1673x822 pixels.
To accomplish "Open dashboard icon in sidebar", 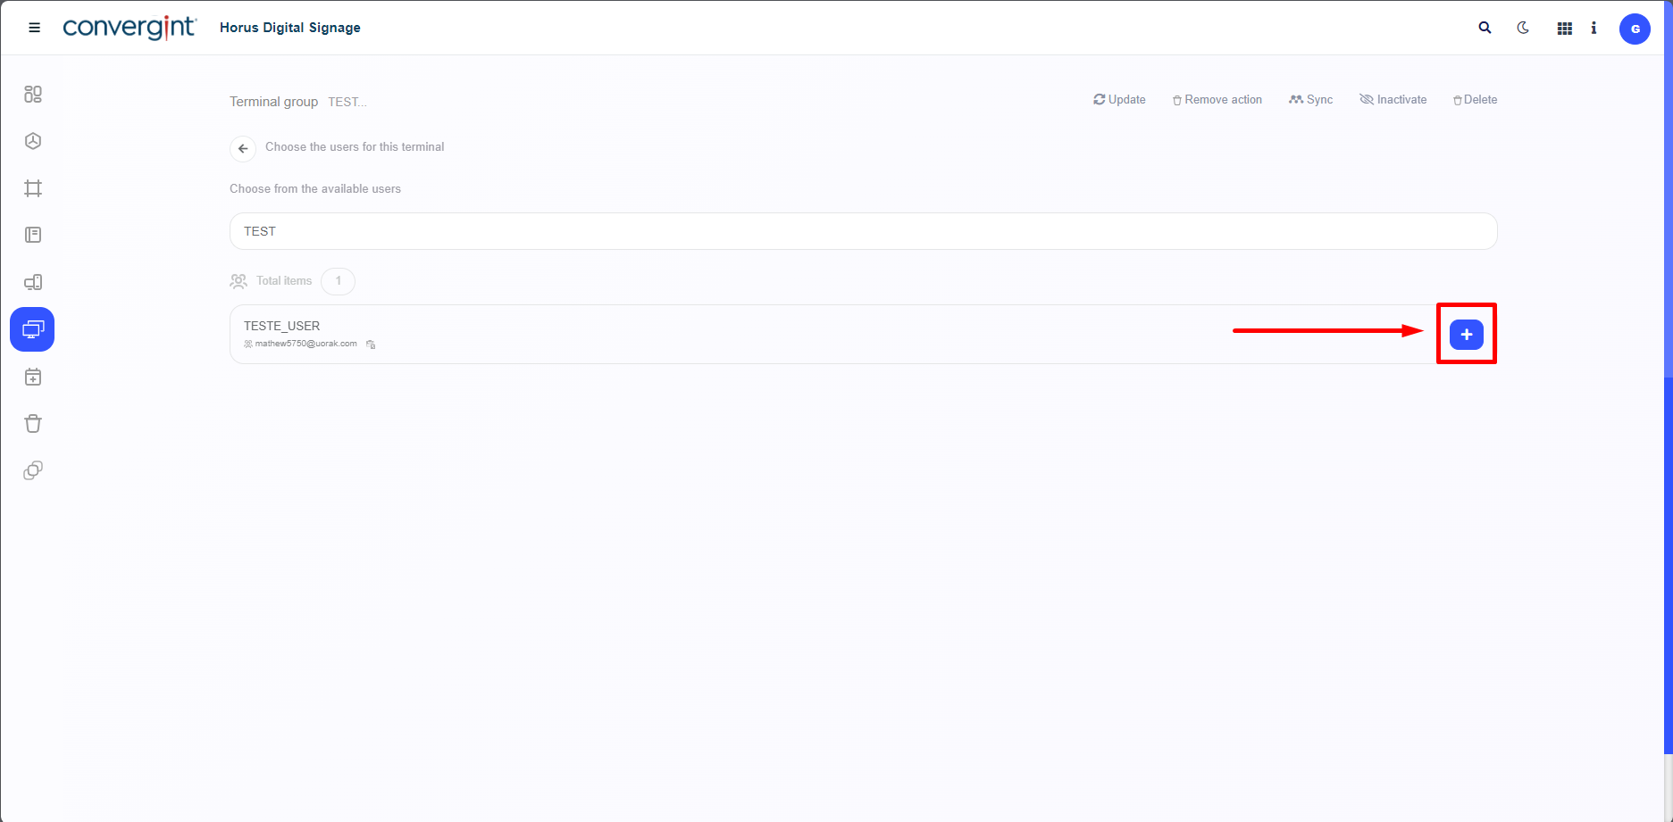I will click(33, 94).
